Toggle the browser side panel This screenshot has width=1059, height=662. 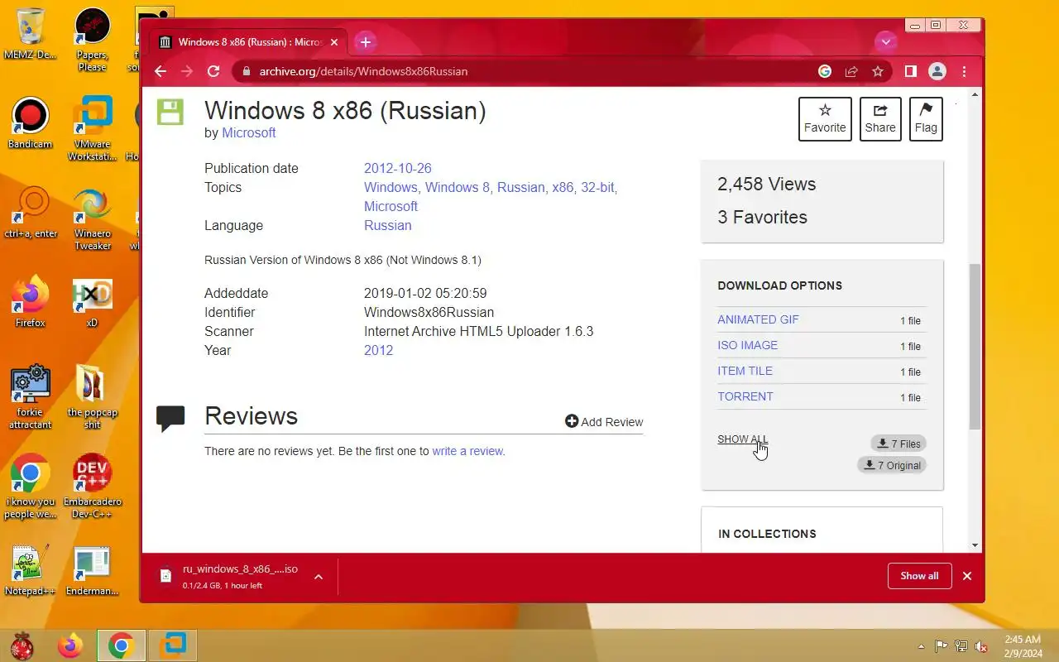pos(910,71)
